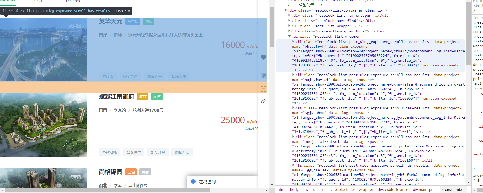Select html in the DevTools breadcrumb
Image resolution: width=483 pixels, height=193 pixels.
281,190
